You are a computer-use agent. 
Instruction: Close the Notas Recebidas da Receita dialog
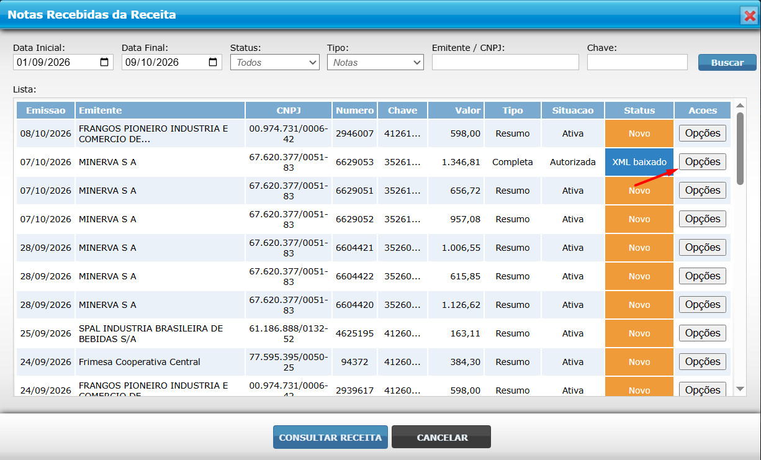tap(749, 16)
